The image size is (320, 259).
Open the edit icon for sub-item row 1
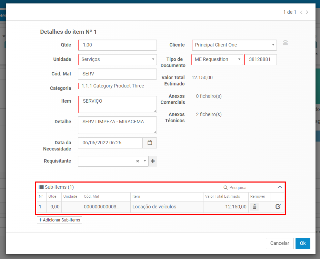[277, 207]
